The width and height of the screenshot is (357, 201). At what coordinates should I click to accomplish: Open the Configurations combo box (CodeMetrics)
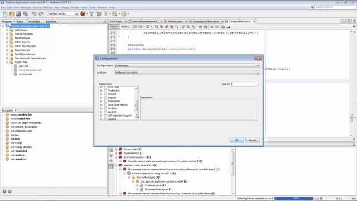click(x=187, y=66)
